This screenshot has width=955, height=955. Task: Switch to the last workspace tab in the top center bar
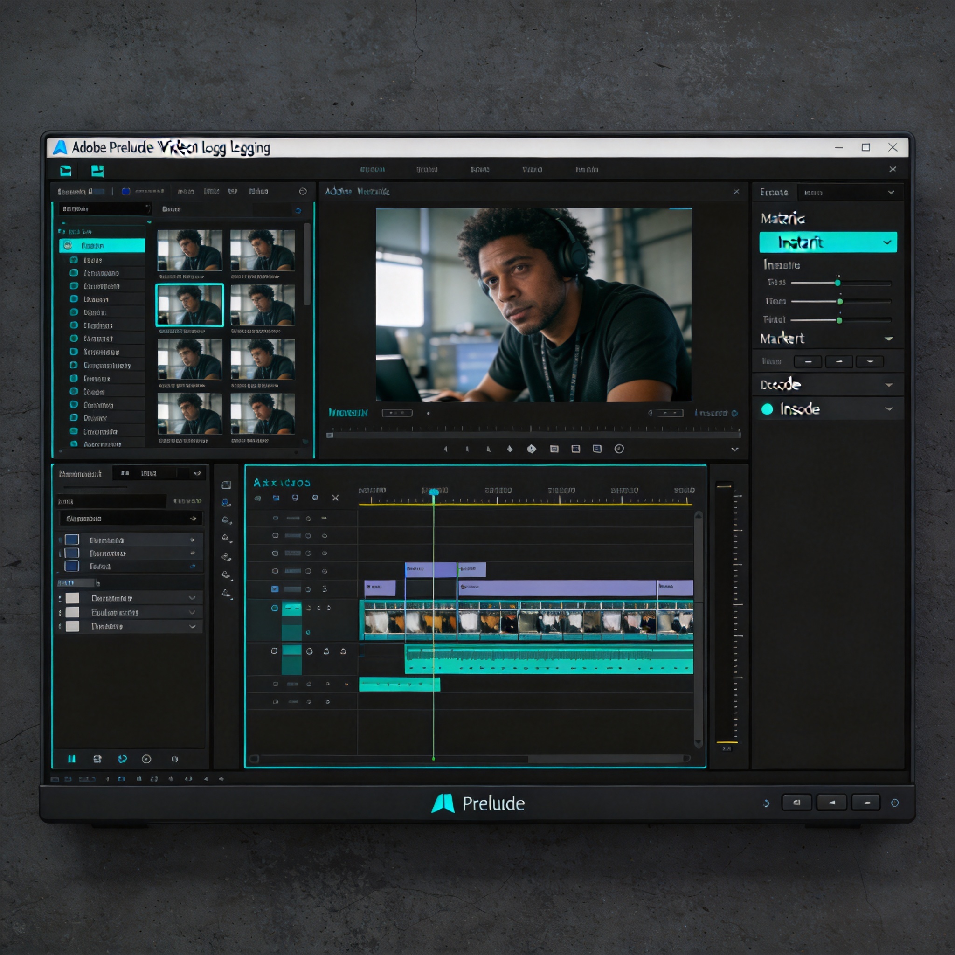point(587,170)
